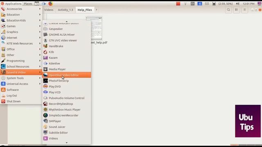The image size is (262, 147).
Task: Choose Log Out in Applications menu
Action: (21, 96)
